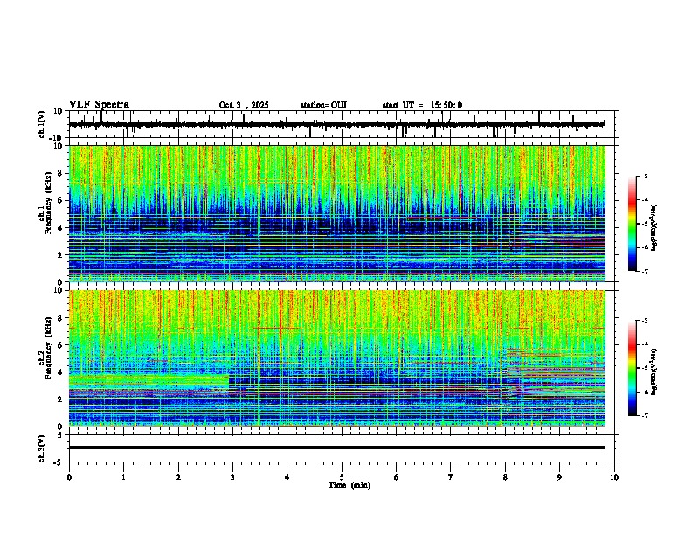
Task: Click inside the ch.1 spectrogram panel
Action: point(337,213)
